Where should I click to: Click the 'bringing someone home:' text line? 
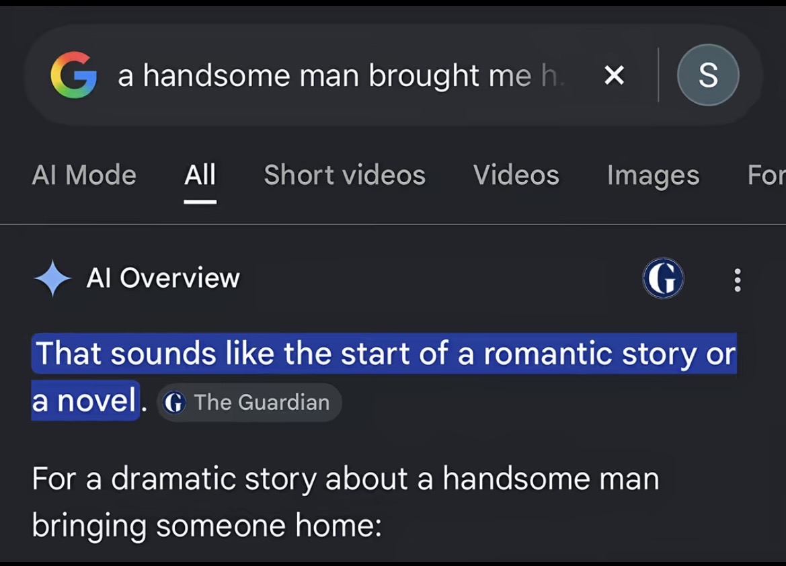(206, 526)
